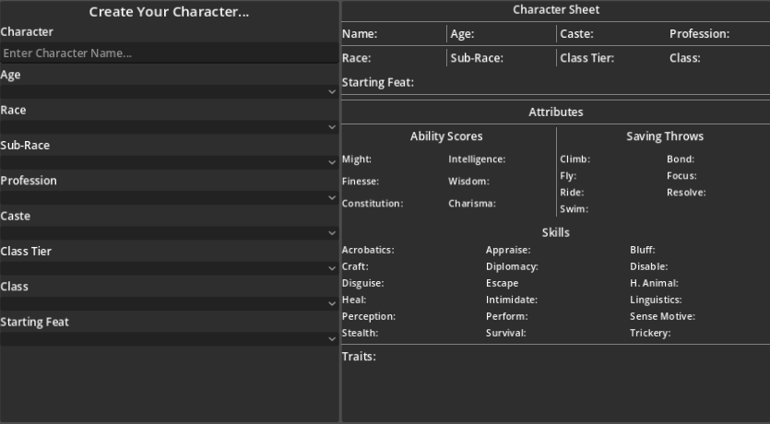
Task: Click the Constitution: ability score
Action: tap(373, 203)
